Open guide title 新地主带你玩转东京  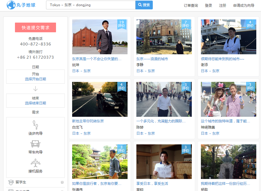tap(88, 121)
